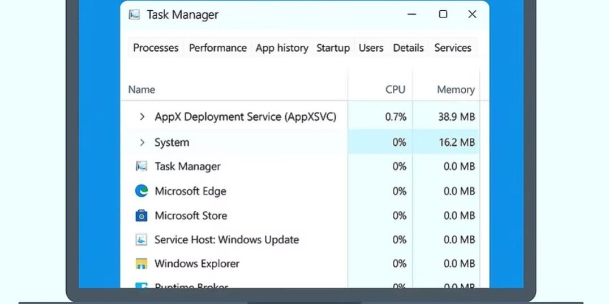Sort processes by the Name column
Viewport: 609px width, 304px height.
[141, 89]
